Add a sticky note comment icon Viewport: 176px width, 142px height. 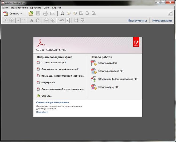point(69,13)
